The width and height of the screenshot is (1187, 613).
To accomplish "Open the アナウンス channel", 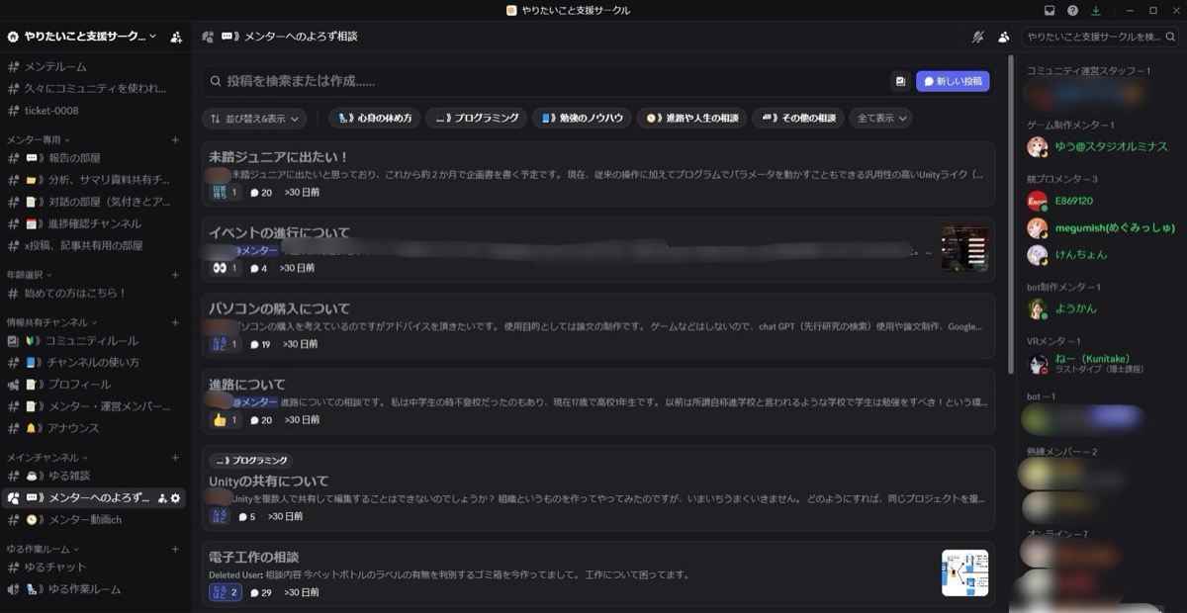I will tap(94, 428).
